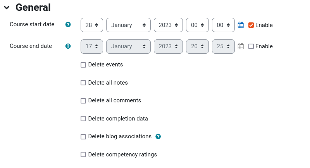Click the General section heading
The width and height of the screenshot is (310, 168).
coord(33,7)
